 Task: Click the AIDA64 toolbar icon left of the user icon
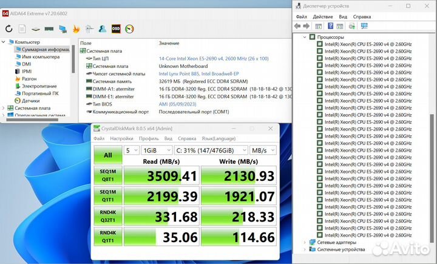click(89, 29)
